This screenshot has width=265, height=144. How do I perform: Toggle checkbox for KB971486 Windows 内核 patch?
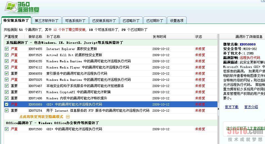pos(6,98)
